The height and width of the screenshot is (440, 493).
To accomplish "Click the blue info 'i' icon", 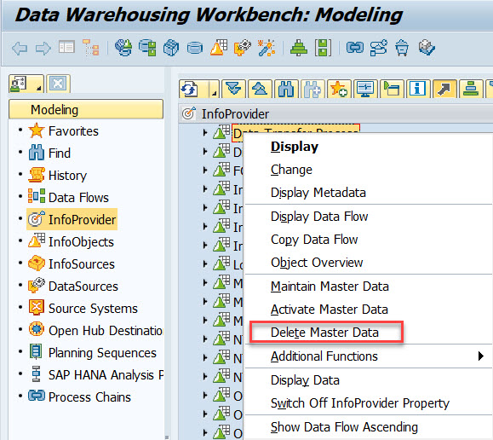I will 418,89.
